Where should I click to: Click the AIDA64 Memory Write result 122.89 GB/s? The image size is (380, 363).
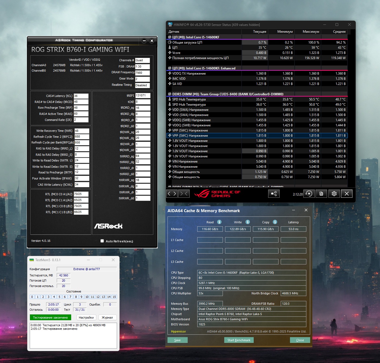click(238, 229)
